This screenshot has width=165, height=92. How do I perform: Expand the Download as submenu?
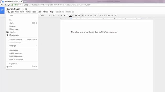(22, 50)
